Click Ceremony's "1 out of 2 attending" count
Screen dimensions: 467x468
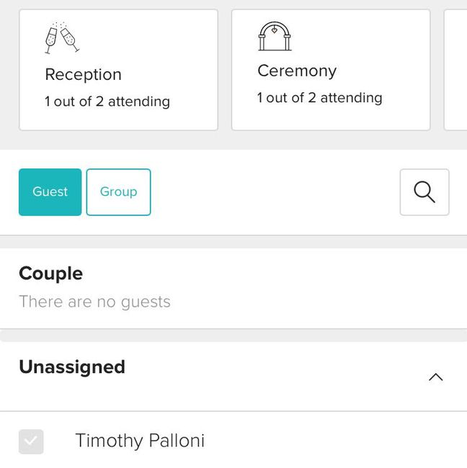pos(319,98)
